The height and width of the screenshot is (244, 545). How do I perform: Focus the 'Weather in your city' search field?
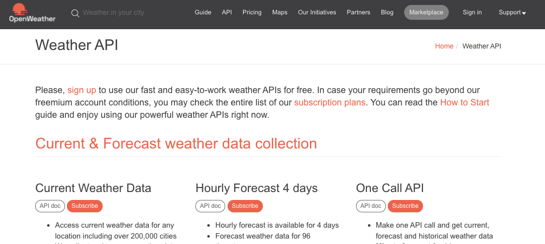pos(113,13)
